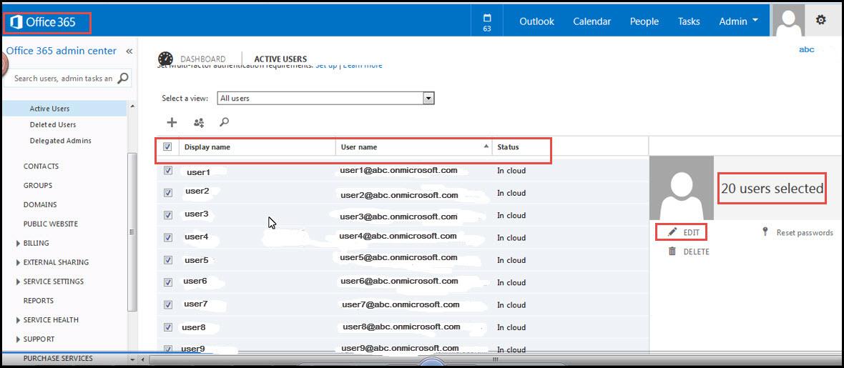This screenshot has width=844, height=368.
Task: Collapse the admin center navigation pane
Action: click(x=129, y=51)
